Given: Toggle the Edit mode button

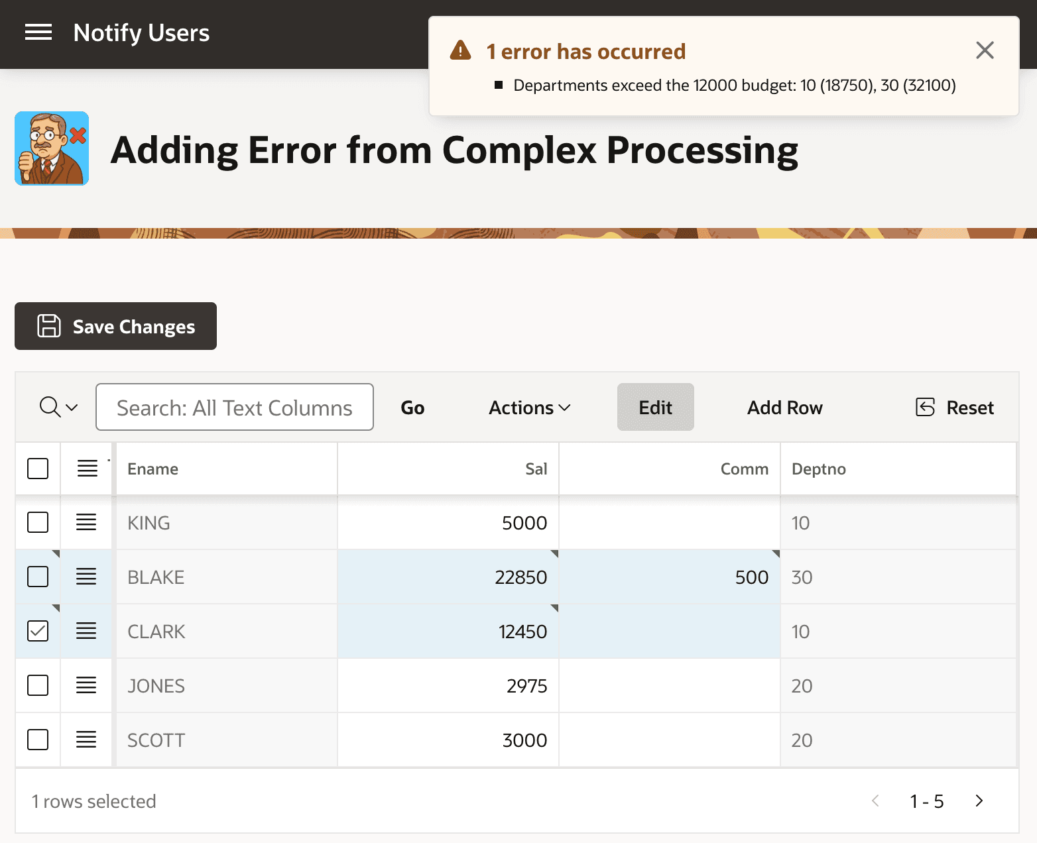Looking at the screenshot, I should 656,407.
